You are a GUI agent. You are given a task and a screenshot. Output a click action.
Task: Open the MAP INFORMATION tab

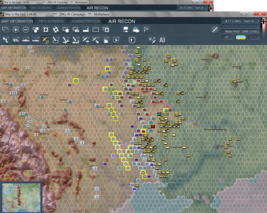pyautogui.click(x=17, y=21)
